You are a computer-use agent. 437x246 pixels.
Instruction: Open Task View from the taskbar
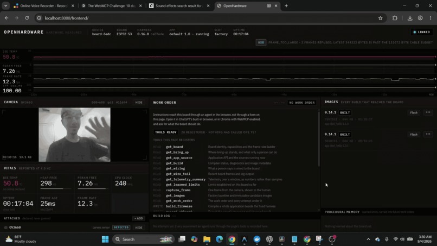(182, 239)
